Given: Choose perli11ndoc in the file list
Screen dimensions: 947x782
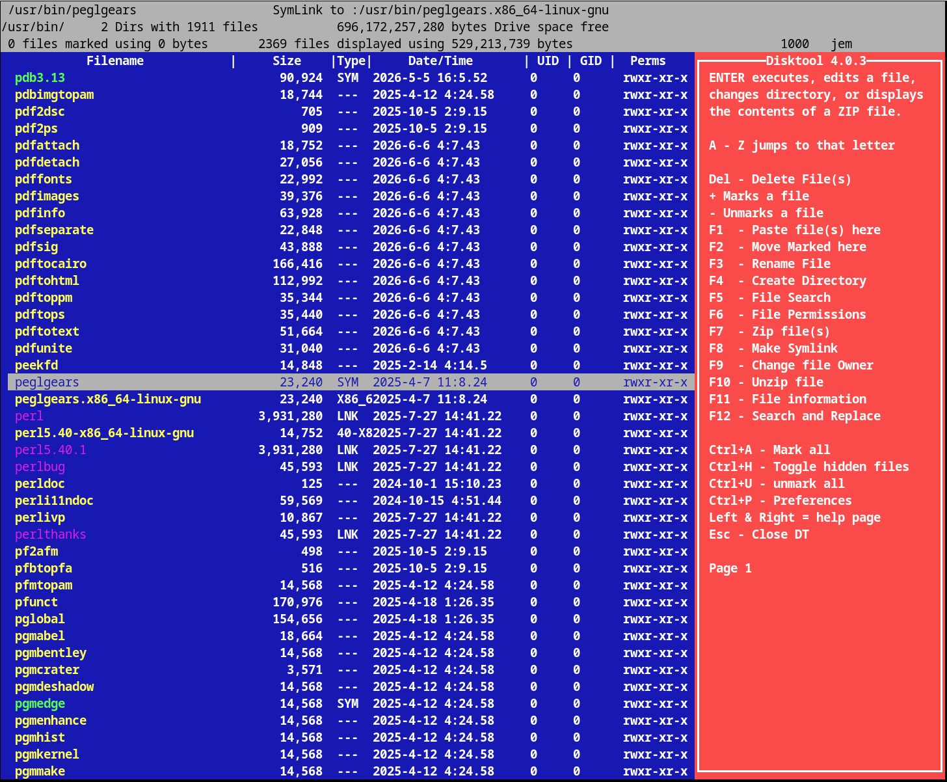Looking at the screenshot, I should [55, 501].
